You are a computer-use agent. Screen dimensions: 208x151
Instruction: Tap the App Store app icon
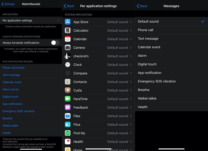(x=68, y=22)
